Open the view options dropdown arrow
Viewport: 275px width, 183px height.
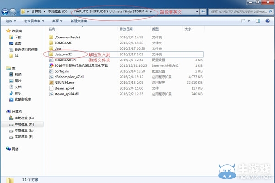point(249,21)
